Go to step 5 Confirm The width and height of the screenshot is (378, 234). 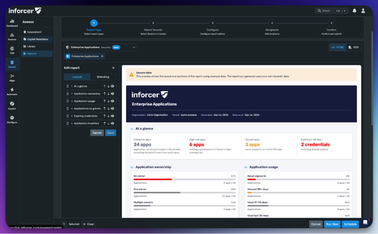331,23
